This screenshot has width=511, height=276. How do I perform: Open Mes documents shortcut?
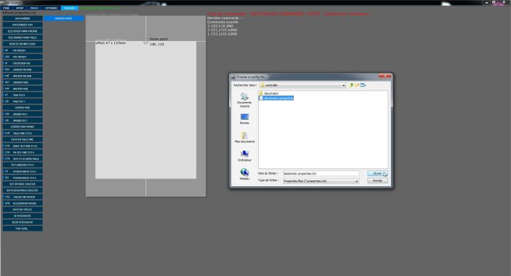[244, 137]
